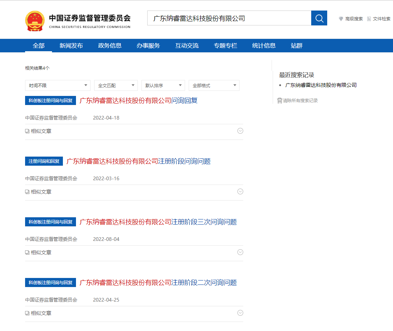Open the 时间不限 time filter dropdown
The image size is (393, 331).
point(57,86)
